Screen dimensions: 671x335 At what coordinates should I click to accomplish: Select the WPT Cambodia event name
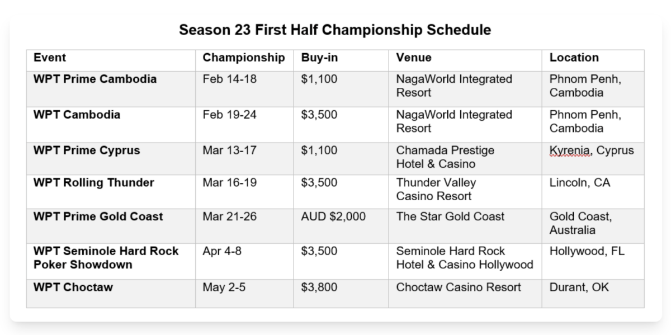(77, 115)
